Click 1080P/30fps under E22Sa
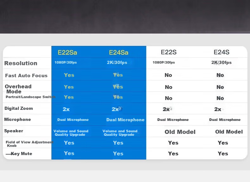The height and width of the screenshot is (182, 250). click(x=66, y=62)
